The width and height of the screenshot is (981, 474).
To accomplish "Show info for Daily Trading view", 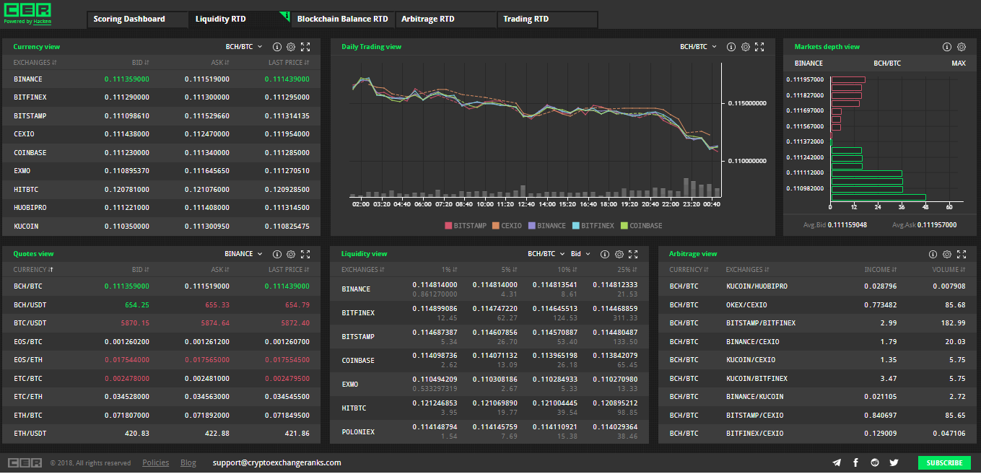I will click(731, 47).
